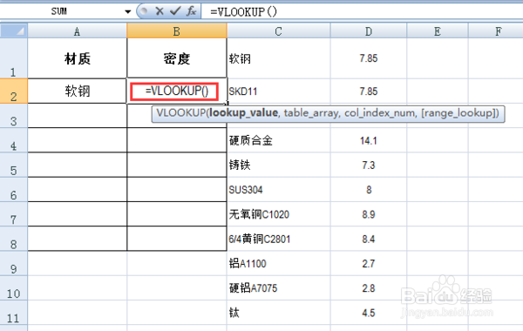The width and height of the screenshot is (523, 331).
Task: Select column F header
Action: click(496, 31)
